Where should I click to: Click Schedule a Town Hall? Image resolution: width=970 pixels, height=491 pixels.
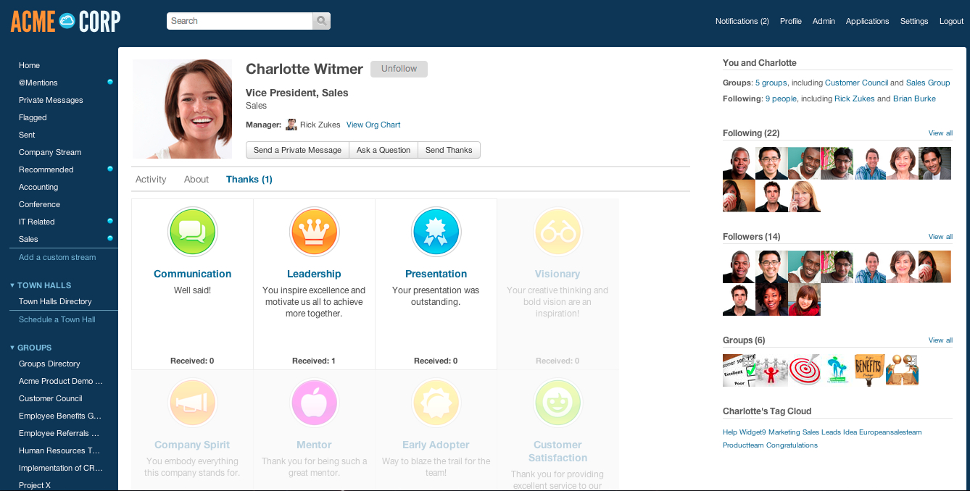click(57, 319)
